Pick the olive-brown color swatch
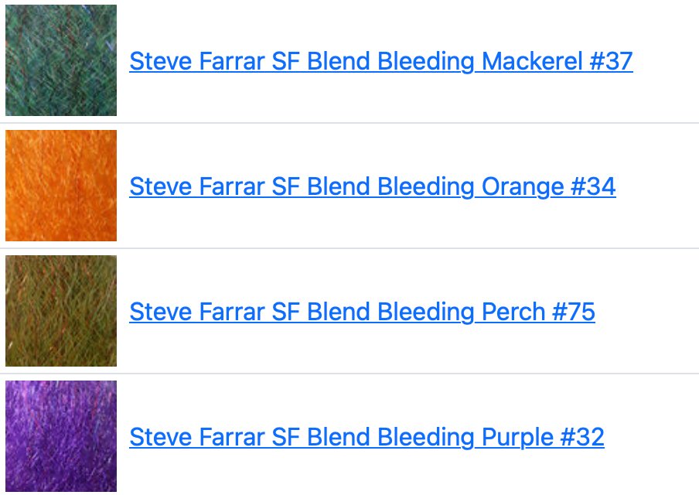 pyautogui.click(x=61, y=311)
